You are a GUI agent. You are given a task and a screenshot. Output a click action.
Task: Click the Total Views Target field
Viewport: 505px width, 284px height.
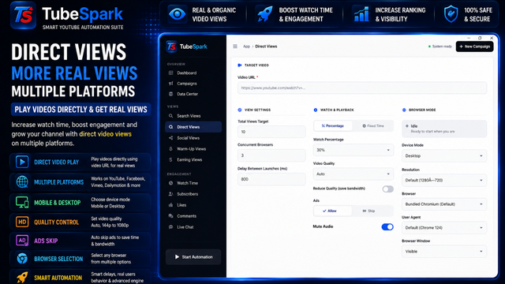click(271, 132)
